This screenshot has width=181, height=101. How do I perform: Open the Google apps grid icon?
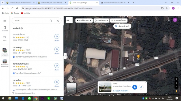tap(169, 20)
